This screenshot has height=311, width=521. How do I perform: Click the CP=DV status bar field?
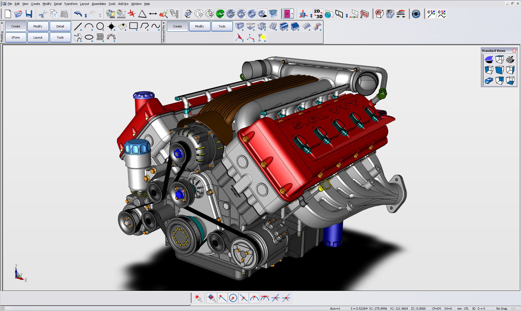pos(436,309)
